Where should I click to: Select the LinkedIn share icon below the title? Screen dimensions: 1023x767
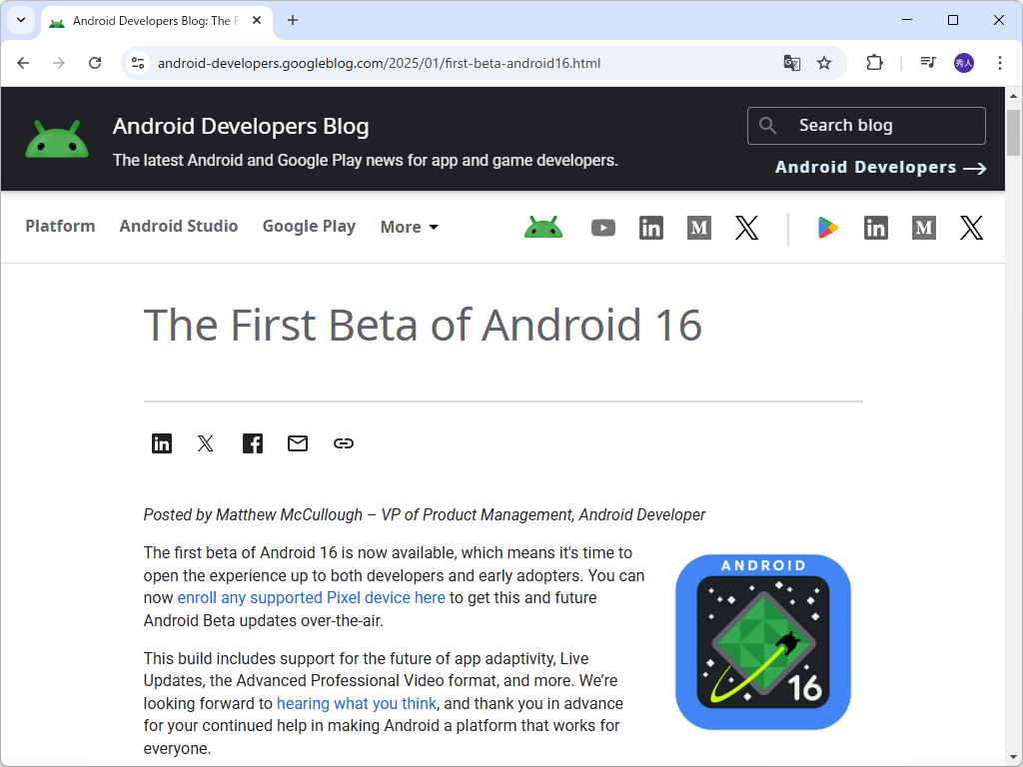(x=162, y=443)
